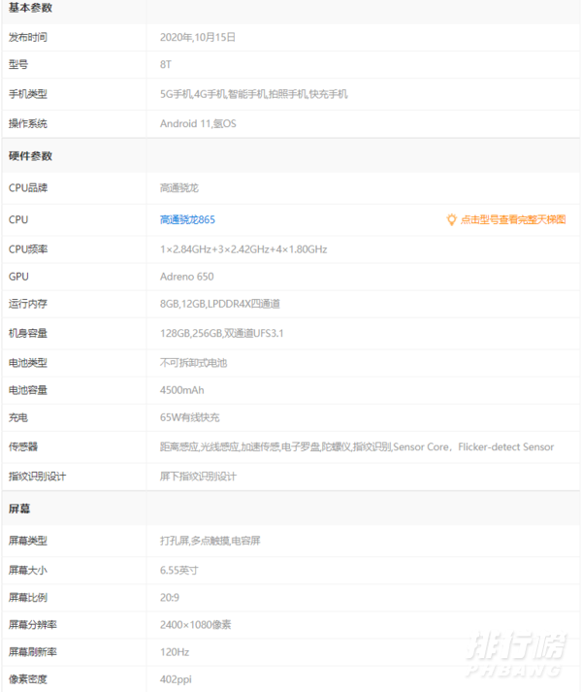Viewport: 582px width, 692px height.
Task: Click the value Adreno 650
Action: (x=186, y=277)
